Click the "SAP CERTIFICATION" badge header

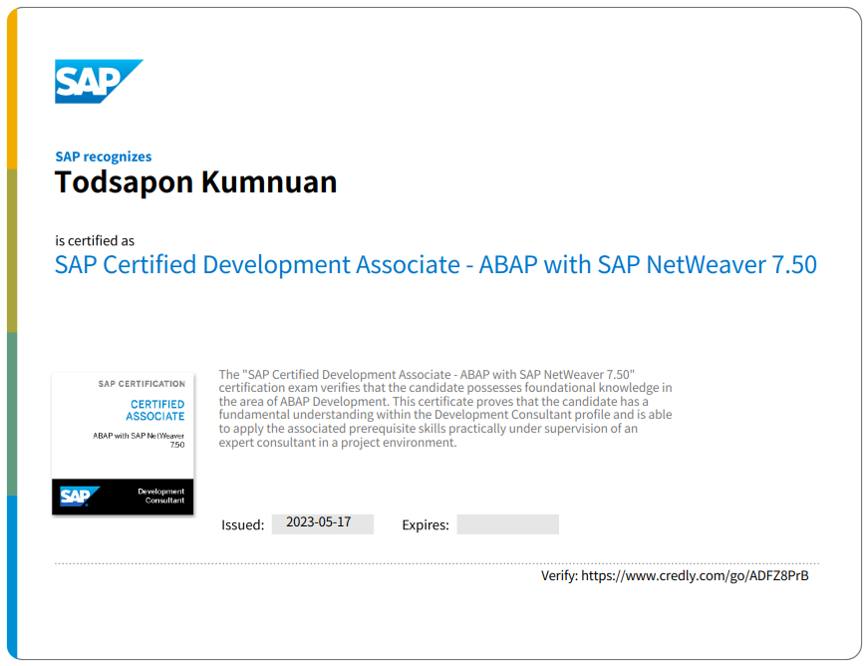click(142, 384)
